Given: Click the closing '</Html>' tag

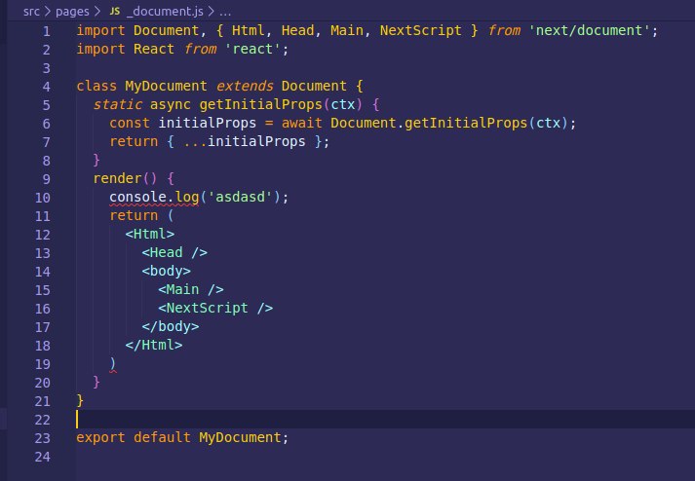Looking at the screenshot, I should [154, 345].
